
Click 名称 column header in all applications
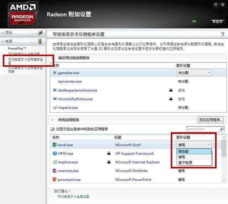pos(56,137)
